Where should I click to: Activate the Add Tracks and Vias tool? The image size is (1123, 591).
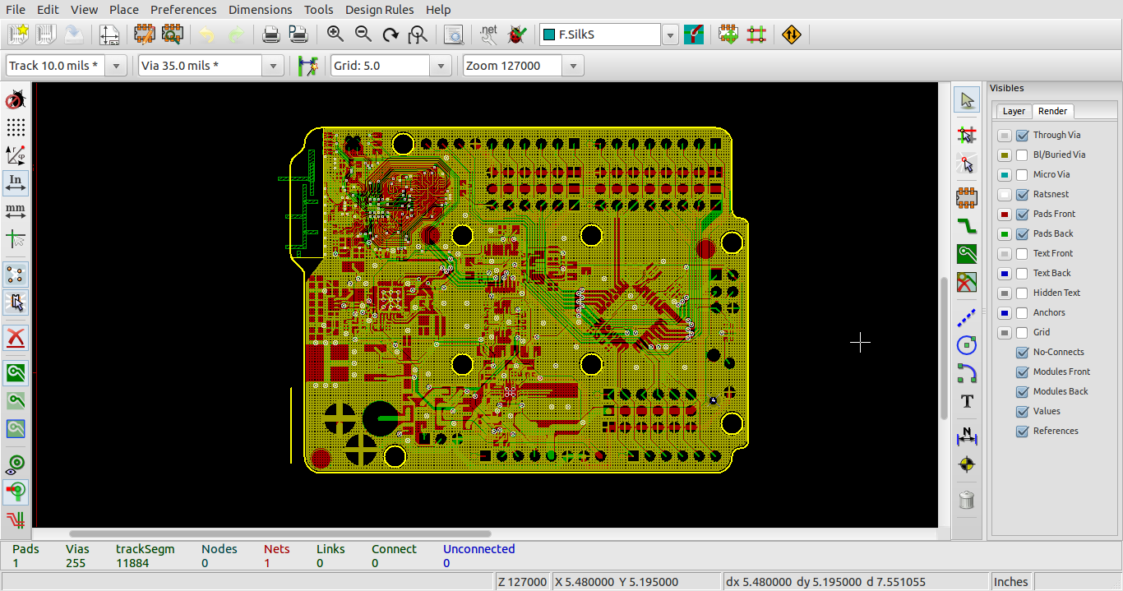pyautogui.click(x=967, y=226)
